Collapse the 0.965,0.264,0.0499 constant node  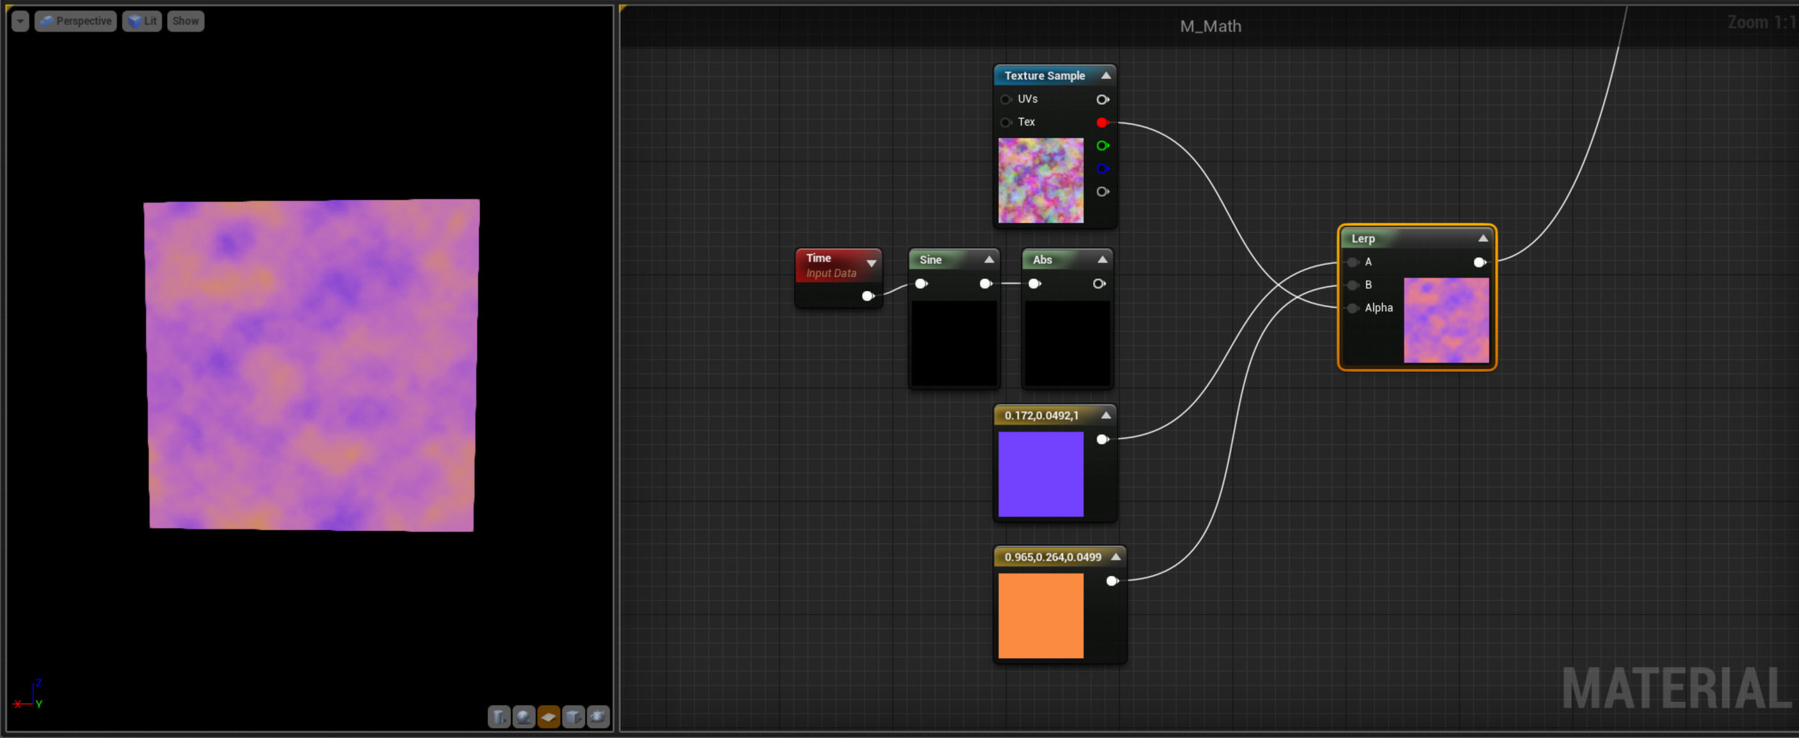[x=1115, y=557]
